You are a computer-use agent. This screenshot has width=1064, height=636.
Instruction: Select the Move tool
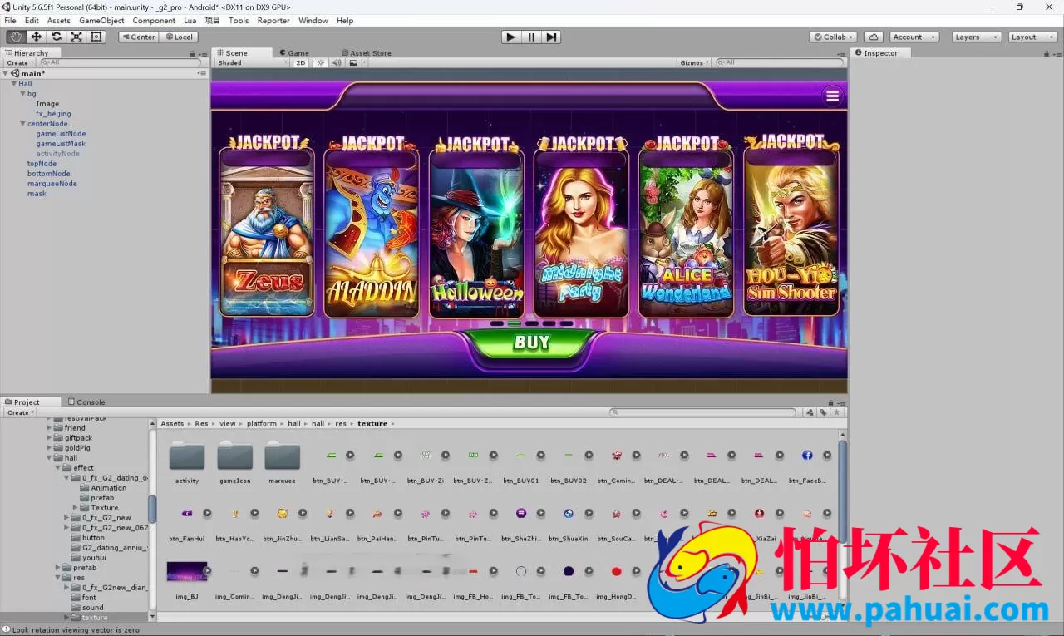(x=36, y=37)
